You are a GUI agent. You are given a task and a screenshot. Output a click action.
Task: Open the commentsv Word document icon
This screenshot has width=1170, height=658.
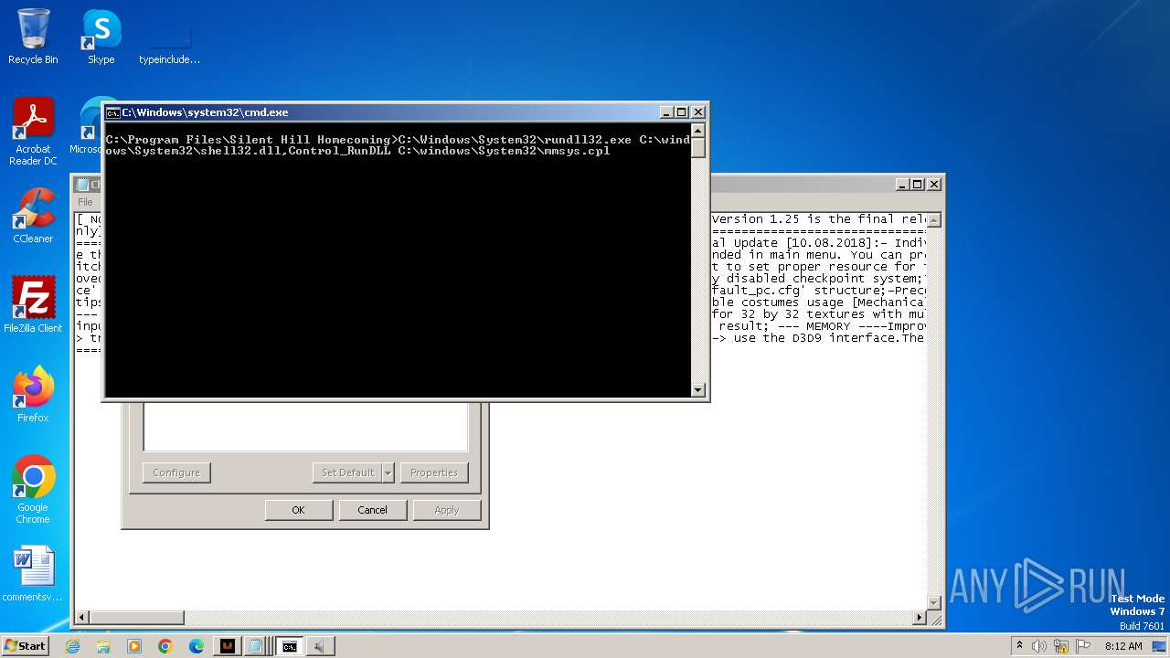[x=33, y=574]
